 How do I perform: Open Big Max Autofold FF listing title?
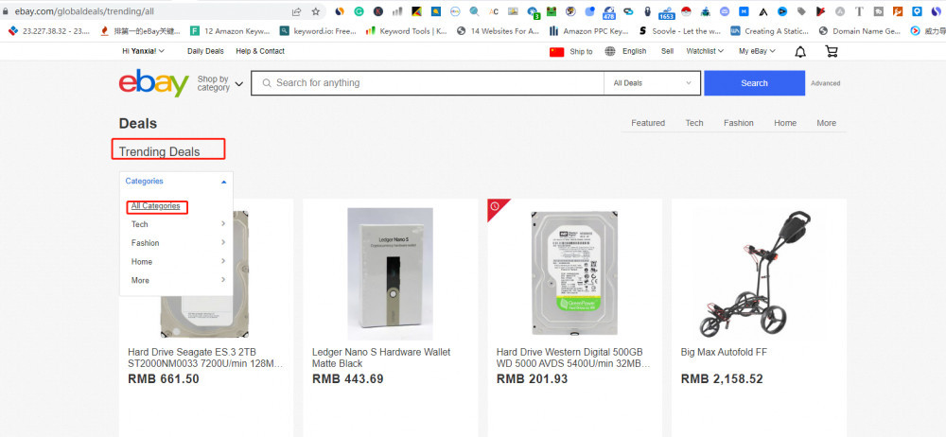click(x=724, y=352)
